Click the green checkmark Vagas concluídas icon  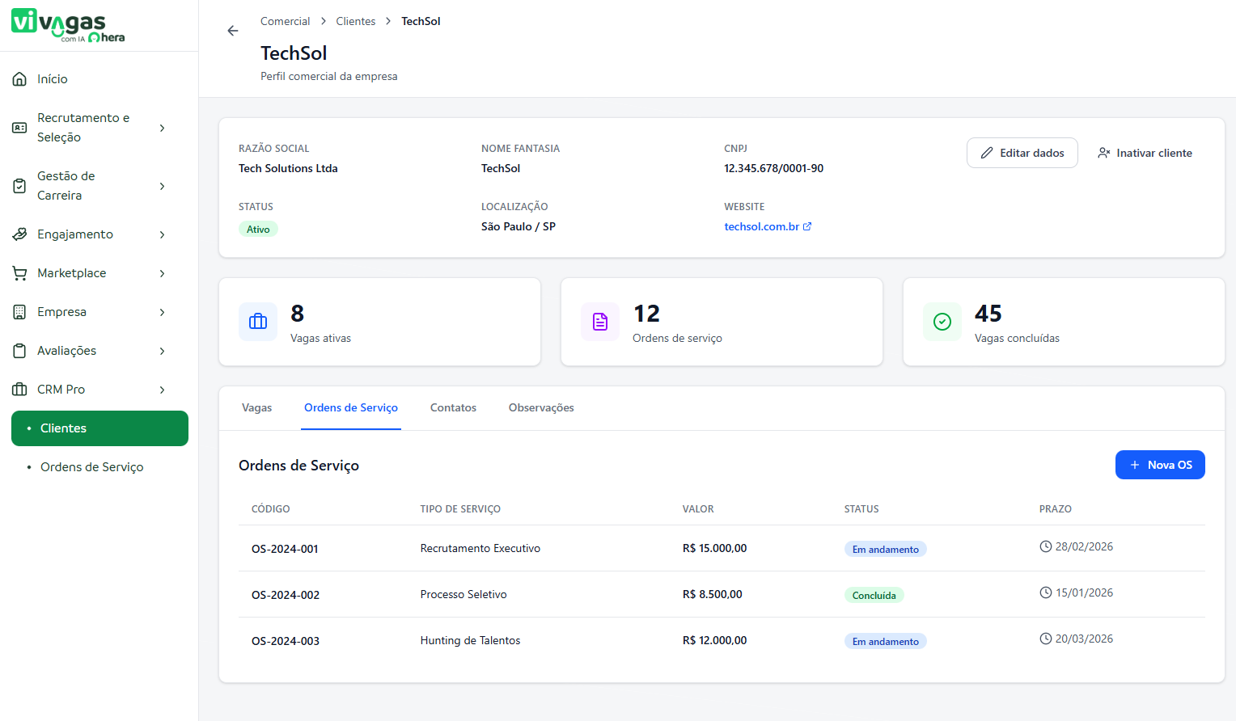point(942,322)
